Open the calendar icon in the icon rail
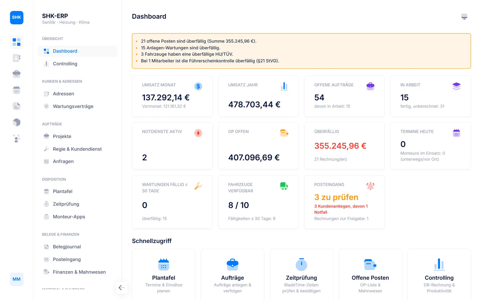 click(17, 90)
